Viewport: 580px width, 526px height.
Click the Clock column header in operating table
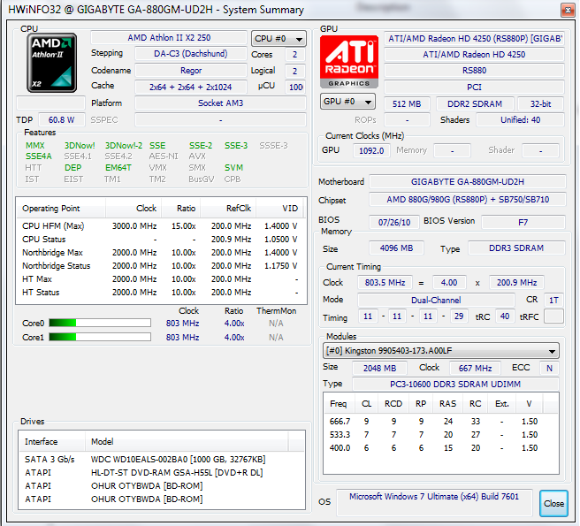pos(134,209)
